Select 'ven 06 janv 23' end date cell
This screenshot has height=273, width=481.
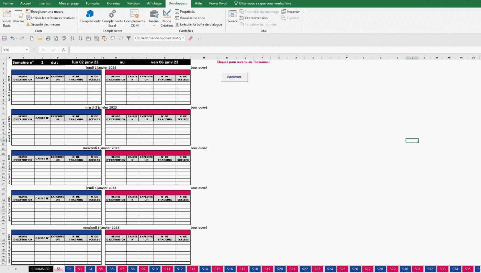click(x=165, y=62)
